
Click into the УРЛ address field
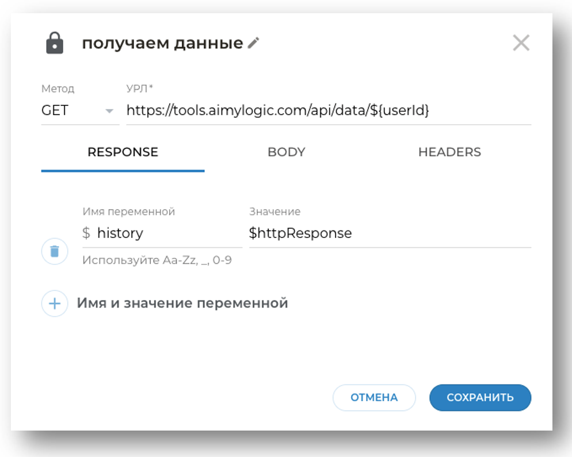click(328, 110)
